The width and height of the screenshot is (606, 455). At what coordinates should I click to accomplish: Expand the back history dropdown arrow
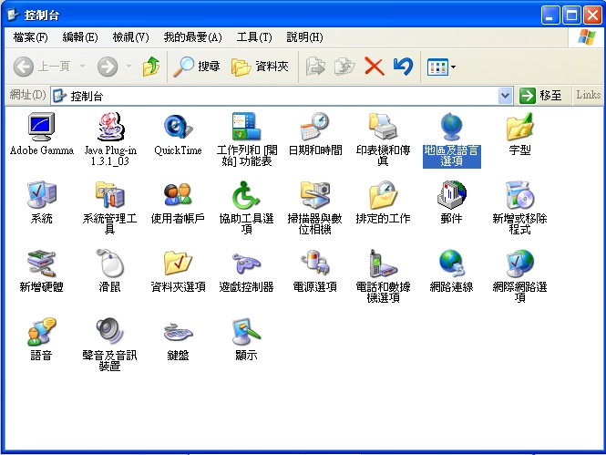click(x=82, y=67)
